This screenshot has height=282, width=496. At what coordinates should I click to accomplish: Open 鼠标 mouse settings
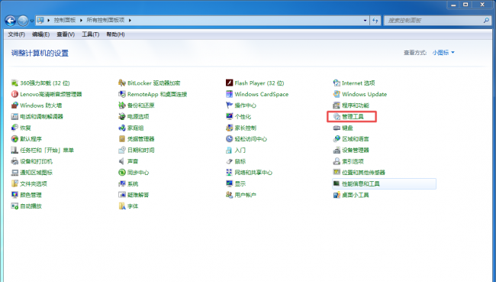[x=236, y=161]
